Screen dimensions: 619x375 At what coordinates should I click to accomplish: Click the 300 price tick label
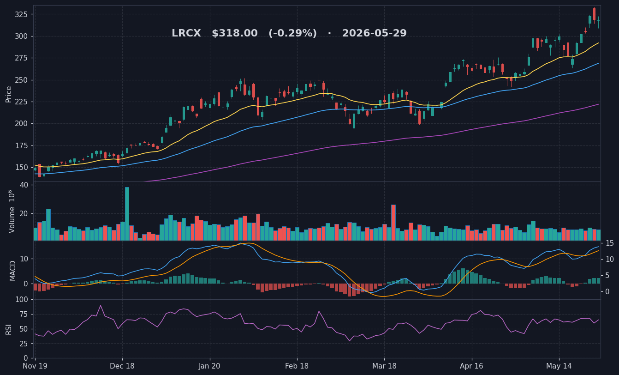(22, 36)
